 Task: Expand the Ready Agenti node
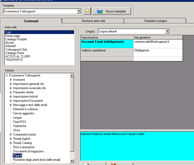pyautogui.click(x=11, y=139)
